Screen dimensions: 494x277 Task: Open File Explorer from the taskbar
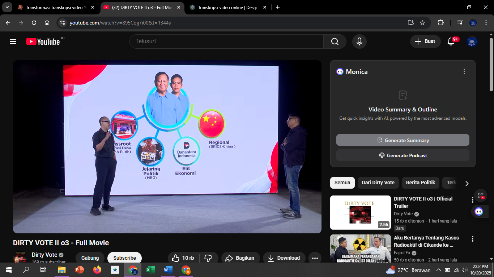click(61, 270)
